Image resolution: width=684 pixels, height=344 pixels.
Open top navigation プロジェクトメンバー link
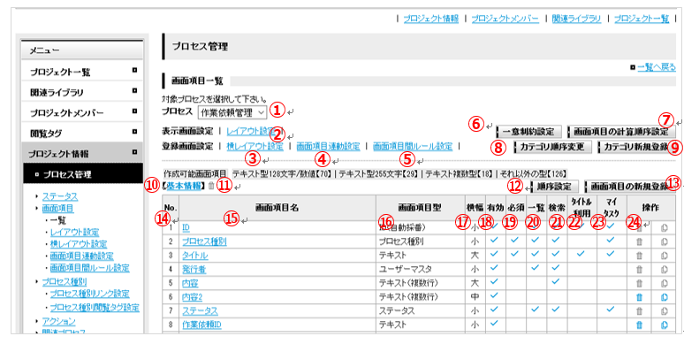[505, 19]
